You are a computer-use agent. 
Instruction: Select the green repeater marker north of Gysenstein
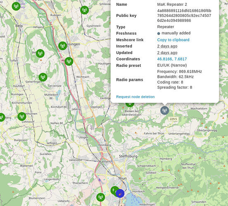point(85,10)
